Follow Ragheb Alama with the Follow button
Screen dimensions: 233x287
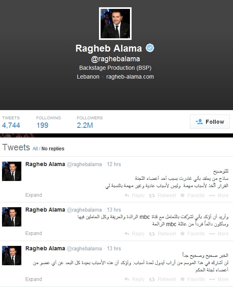(x=210, y=122)
